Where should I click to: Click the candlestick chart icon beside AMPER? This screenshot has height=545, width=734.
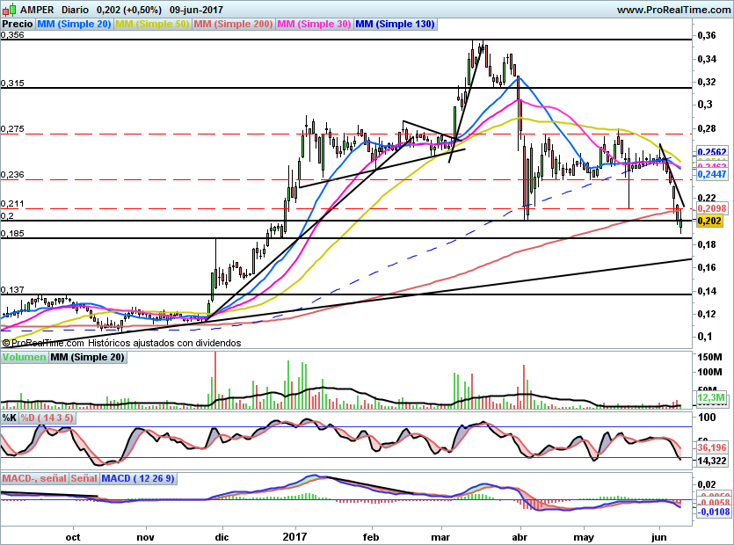click(8, 10)
